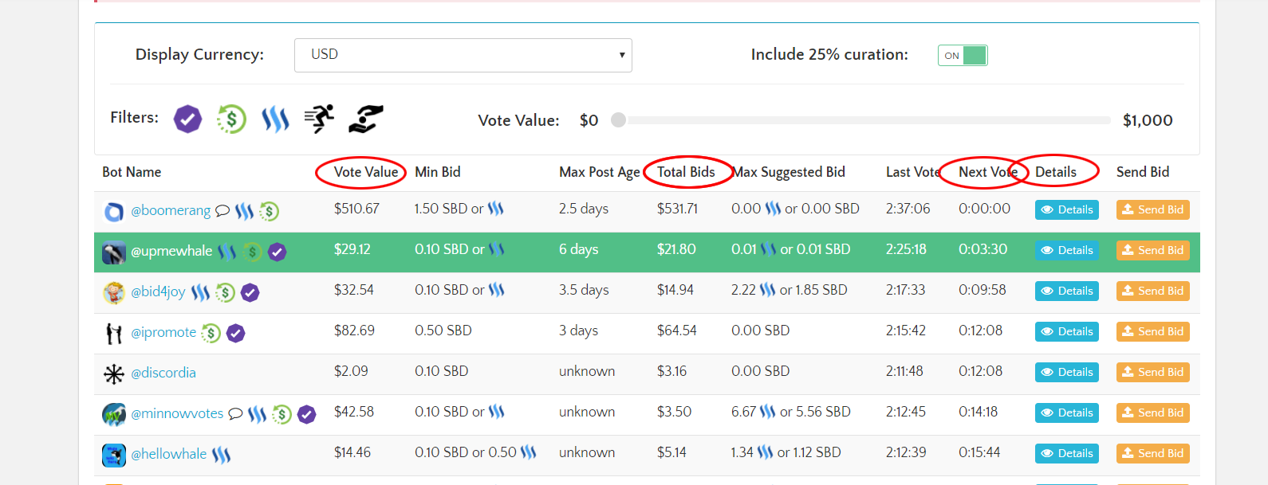This screenshot has width=1268, height=485.
Task: Sort by the Min Bid column header
Action: click(437, 172)
